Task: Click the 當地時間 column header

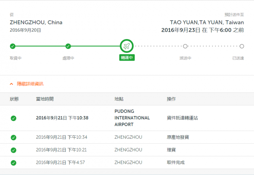Action: pyautogui.click(x=45, y=99)
